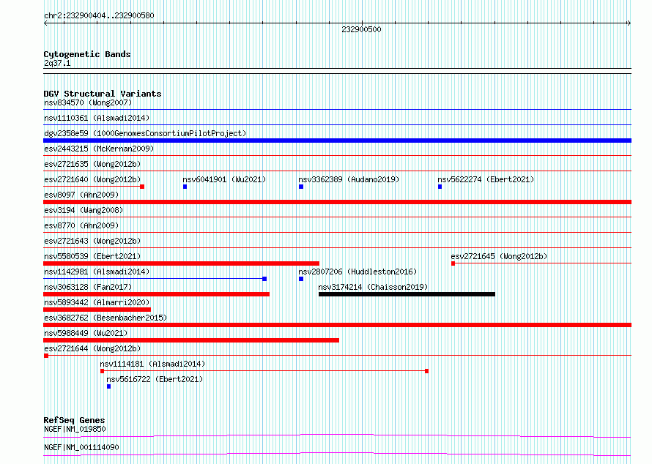Select the RefSeq Genes track heading
The width and height of the screenshot is (652, 464).
tap(74, 420)
